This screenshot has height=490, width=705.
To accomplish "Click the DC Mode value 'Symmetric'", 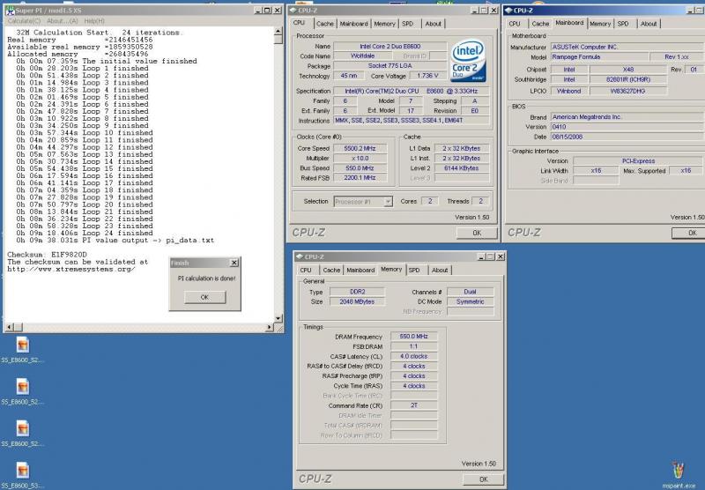I will pyautogui.click(x=471, y=301).
